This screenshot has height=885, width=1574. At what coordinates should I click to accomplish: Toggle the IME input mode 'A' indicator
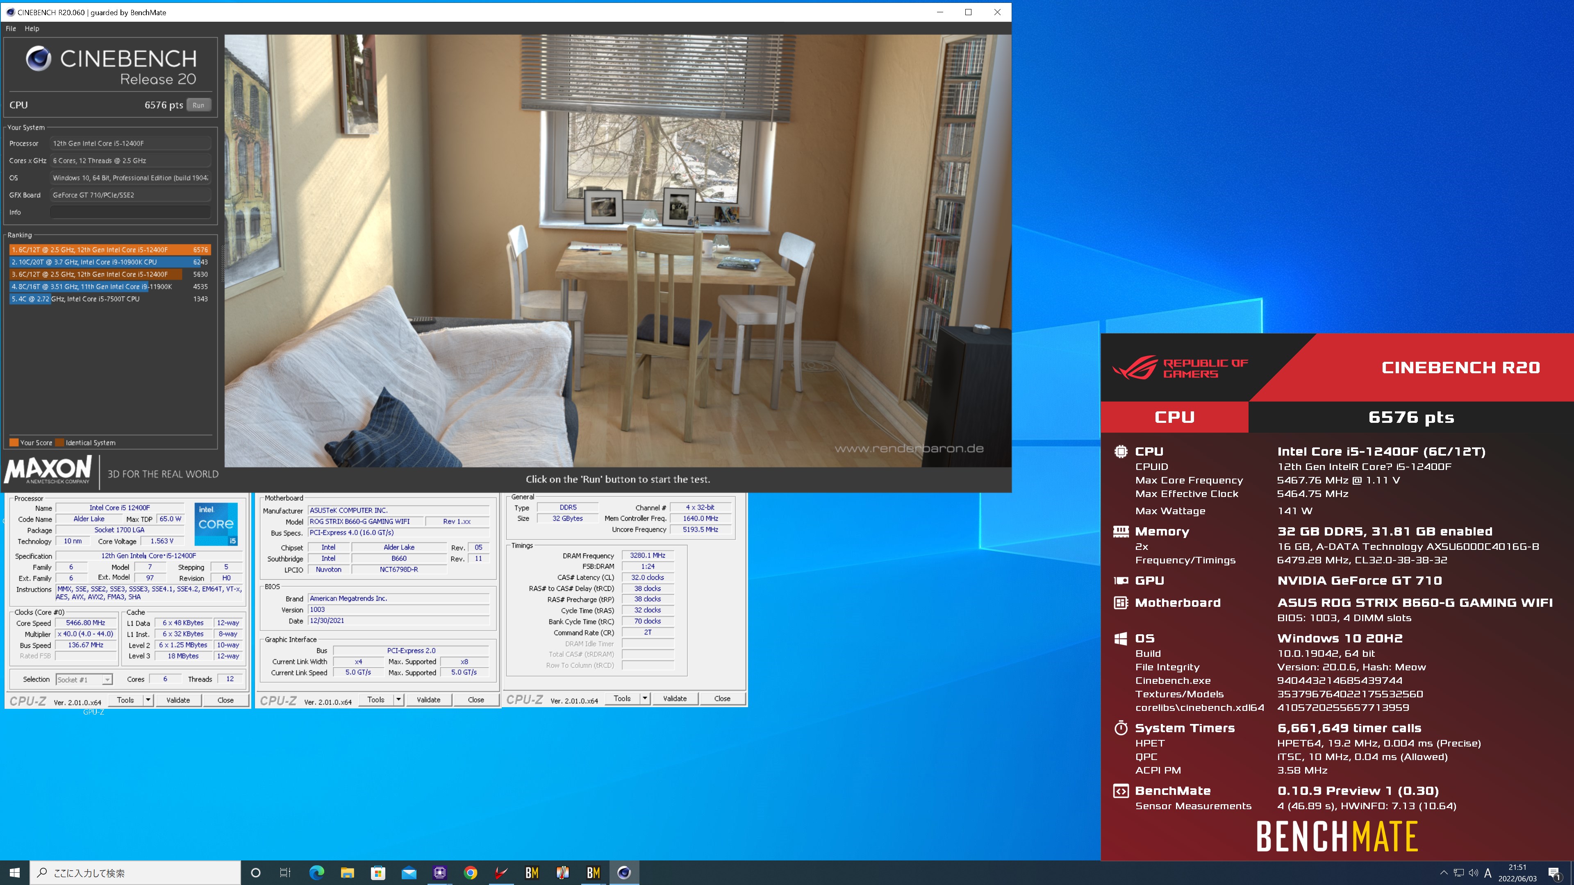pyautogui.click(x=1488, y=873)
